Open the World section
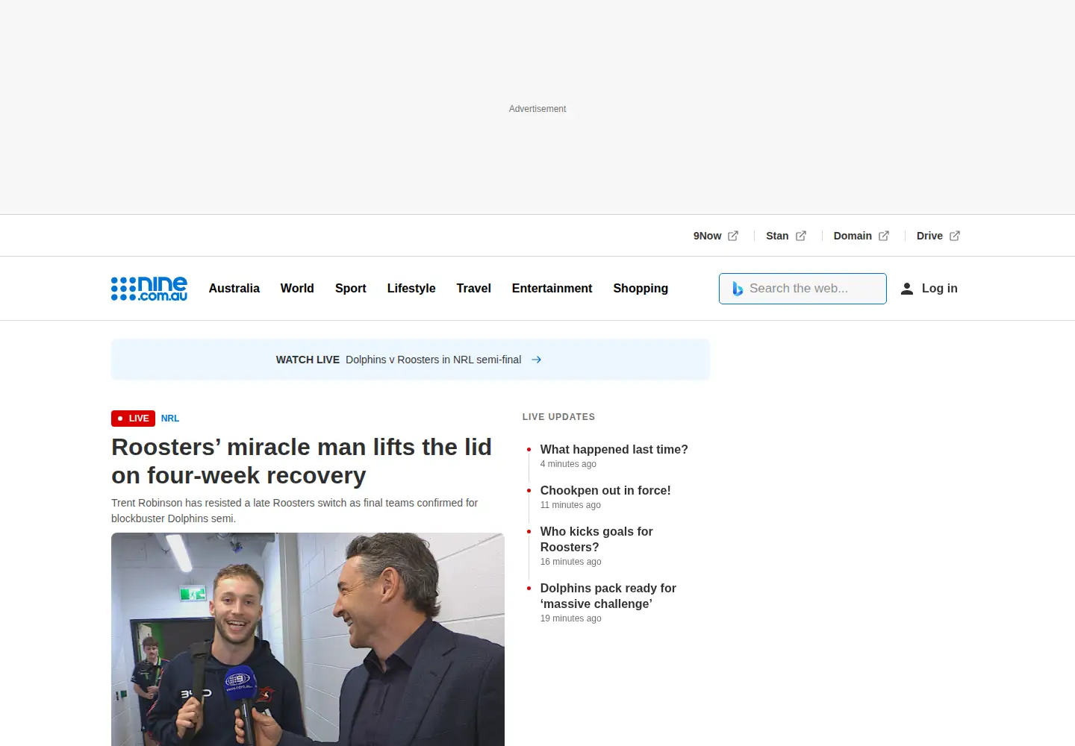 click(x=297, y=289)
